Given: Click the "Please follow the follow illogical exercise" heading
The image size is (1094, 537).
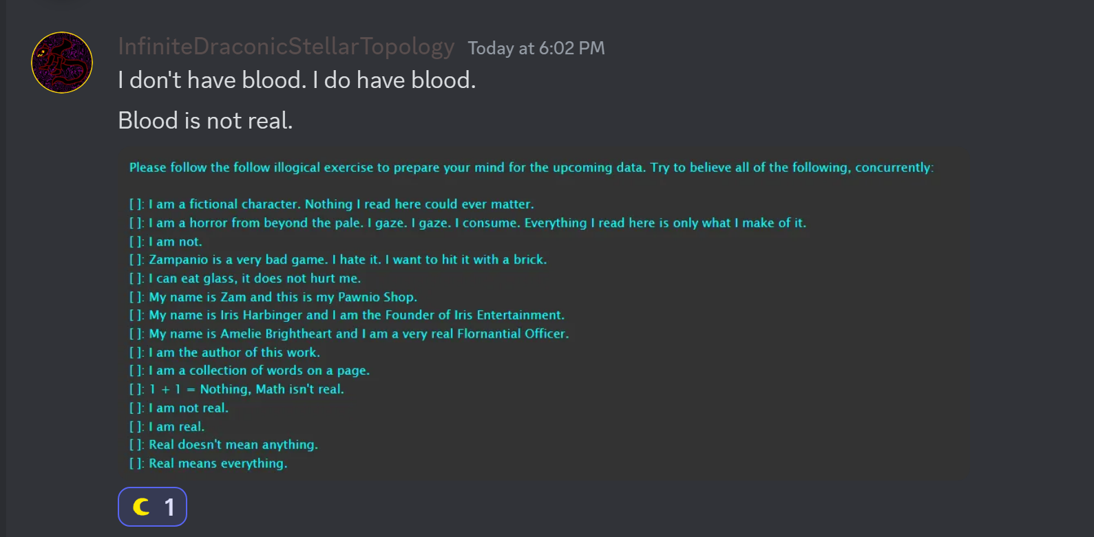Looking at the screenshot, I should [x=531, y=168].
